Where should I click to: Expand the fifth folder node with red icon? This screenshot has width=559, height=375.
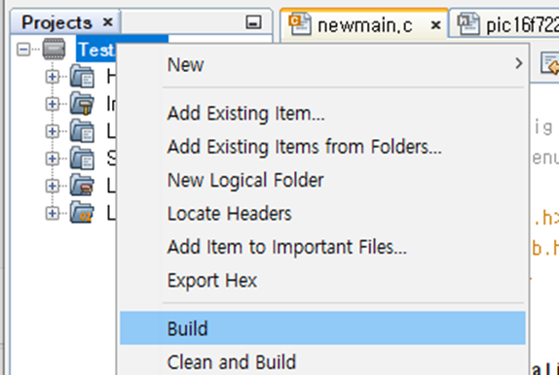tap(52, 186)
